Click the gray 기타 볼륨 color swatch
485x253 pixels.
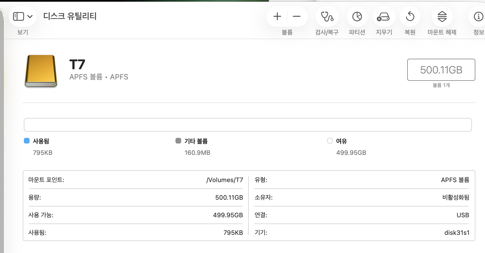pos(178,141)
